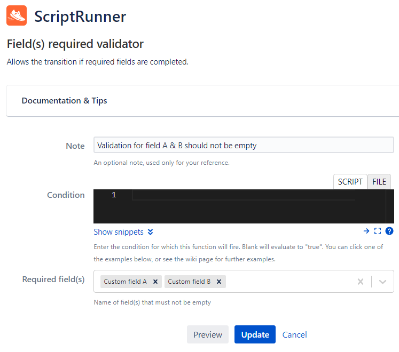
Task: Expand Show snippets
Action: (x=123, y=232)
